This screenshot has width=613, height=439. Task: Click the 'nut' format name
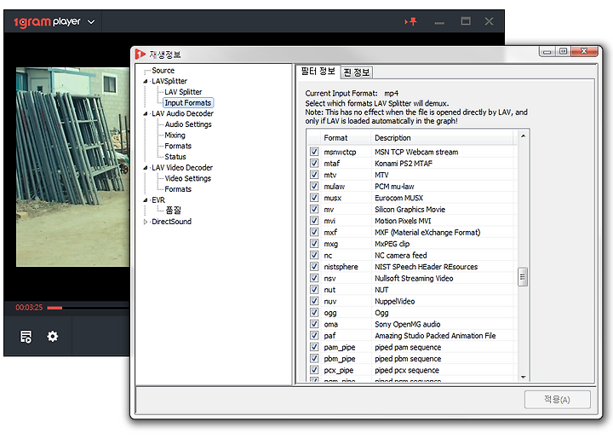[329, 290]
